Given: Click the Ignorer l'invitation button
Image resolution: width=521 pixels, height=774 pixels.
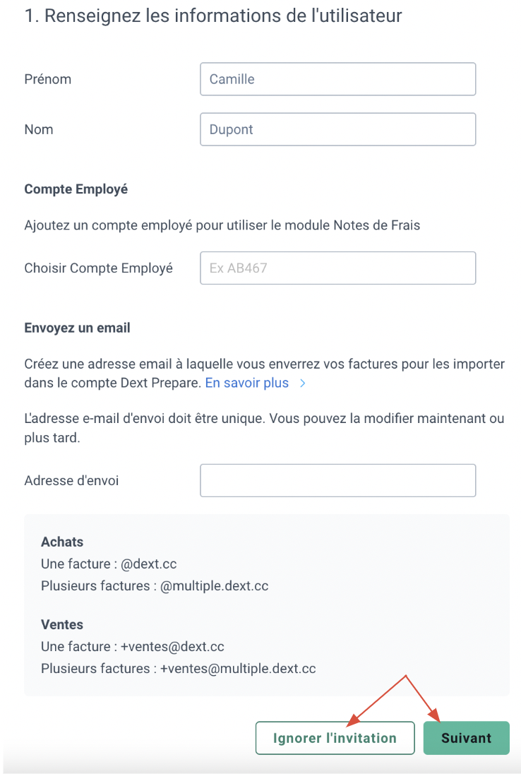Looking at the screenshot, I should (x=335, y=738).
